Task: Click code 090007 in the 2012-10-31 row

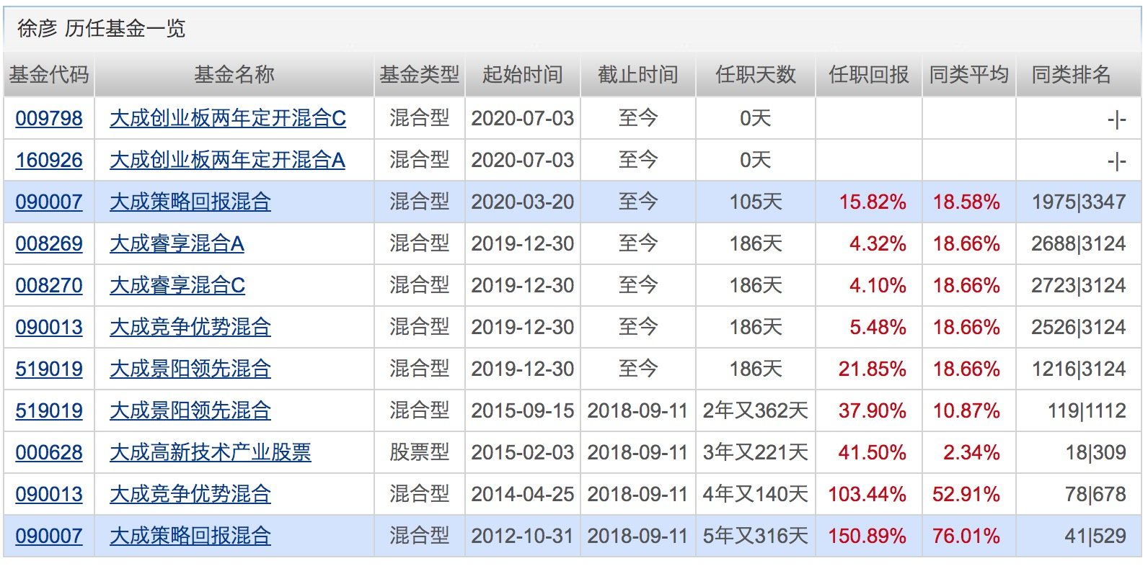Action: (49, 536)
